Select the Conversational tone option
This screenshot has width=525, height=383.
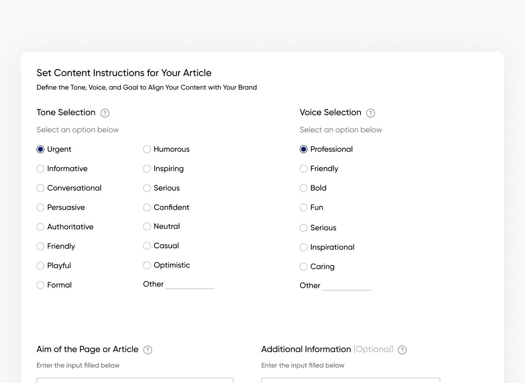click(x=40, y=188)
